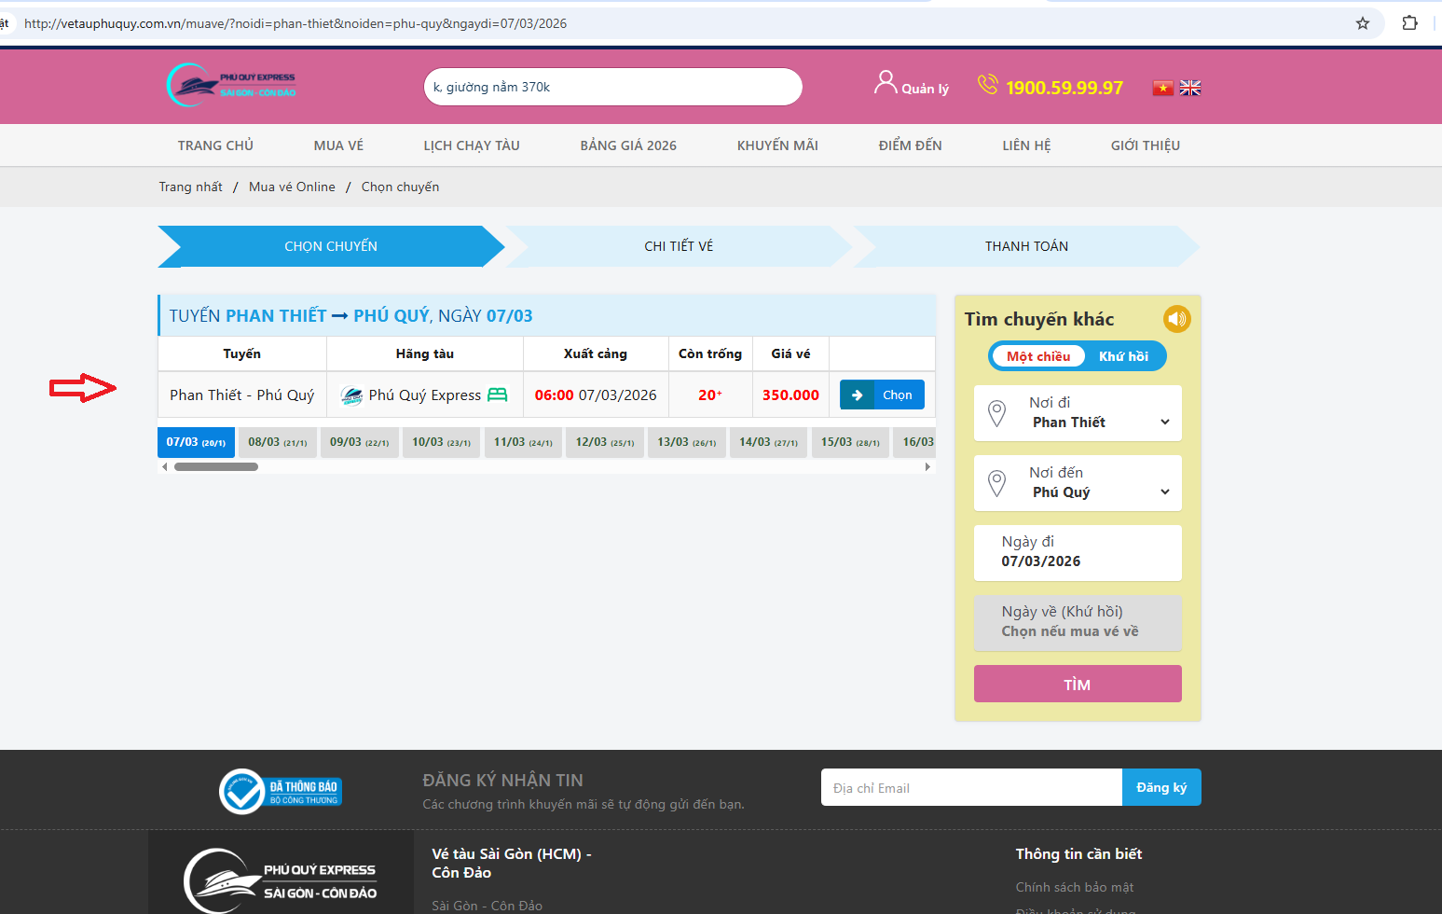Switch language with the UK flag
1442x914 pixels.
tap(1190, 88)
